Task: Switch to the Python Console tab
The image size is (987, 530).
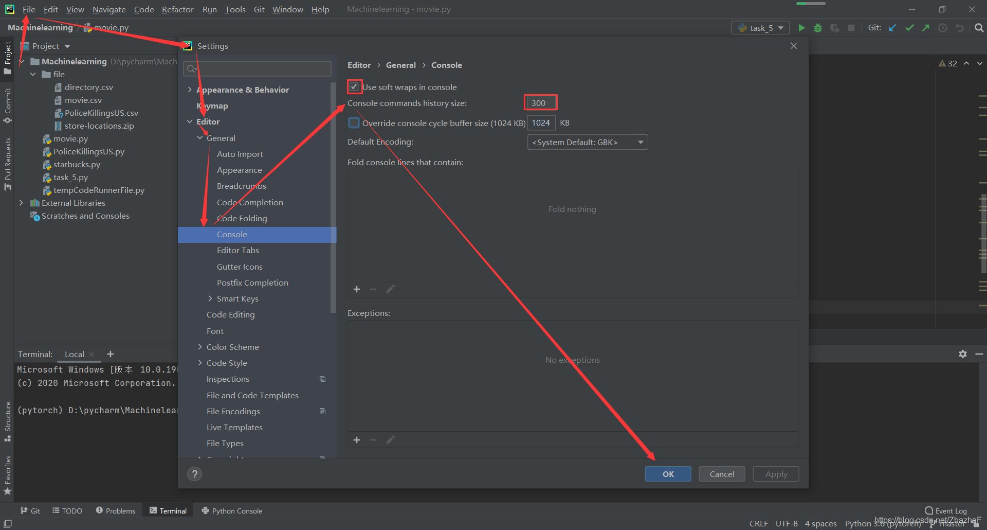Action: coord(232,511)
